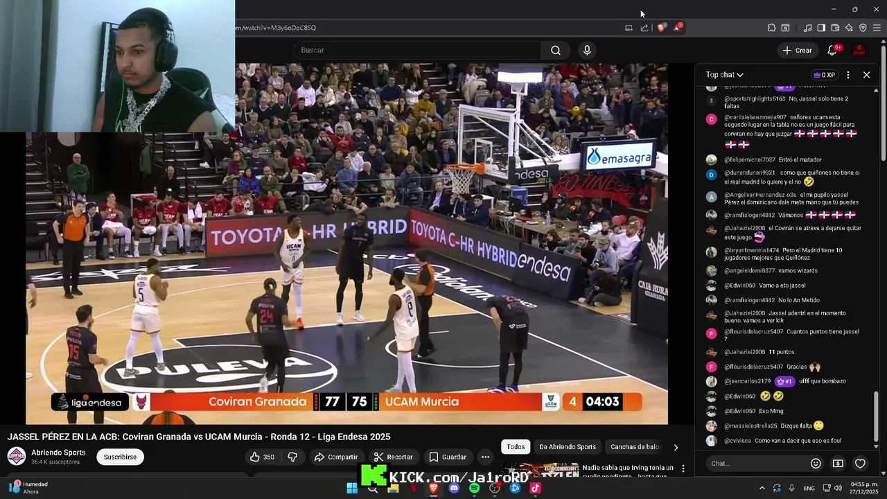Open the Brave Playlist music note icon

click(x=807, y=28)
